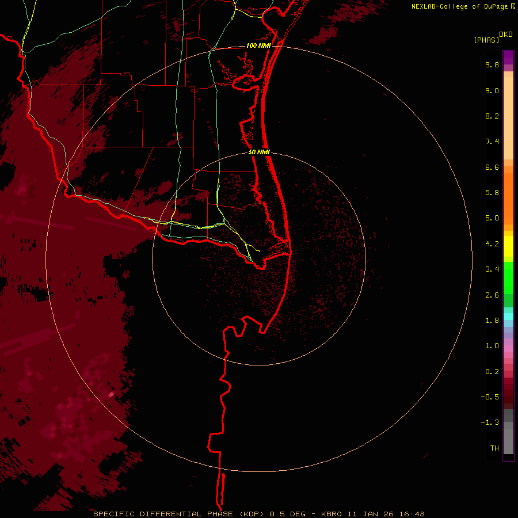Click the NEXLAB-College of DuPage credit text
518x518 pixels.
(x=460, y=6)
